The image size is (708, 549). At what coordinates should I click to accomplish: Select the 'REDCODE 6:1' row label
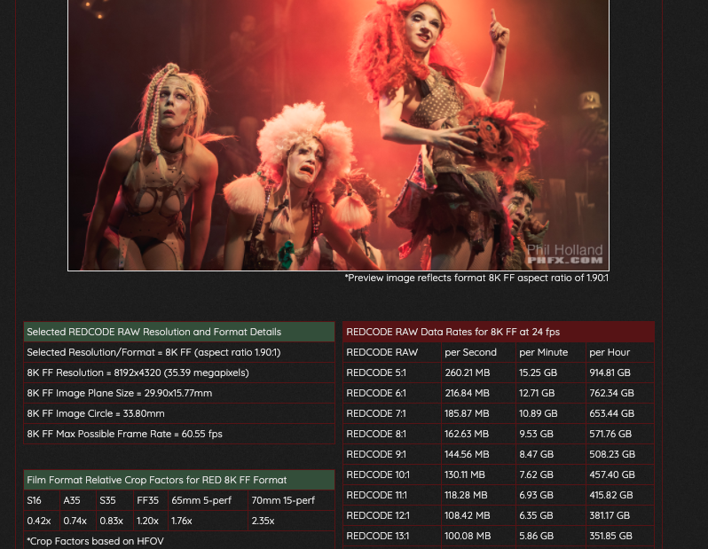pyautogui.click(x=392, y=393)
